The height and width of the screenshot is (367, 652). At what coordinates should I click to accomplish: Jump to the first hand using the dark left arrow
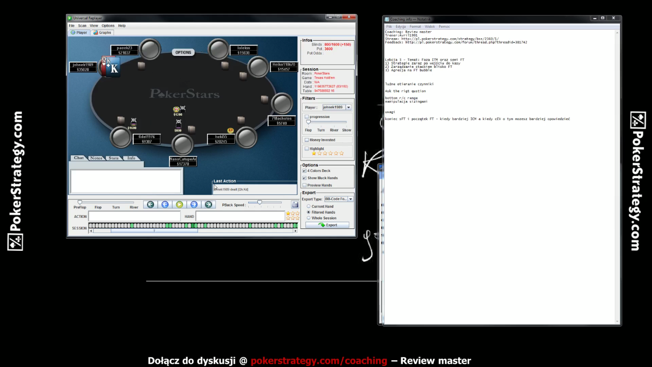[x=150, y=205]
